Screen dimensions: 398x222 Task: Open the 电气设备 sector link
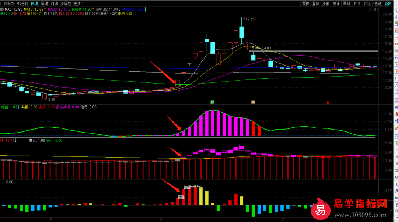click(x=125, y=14)
